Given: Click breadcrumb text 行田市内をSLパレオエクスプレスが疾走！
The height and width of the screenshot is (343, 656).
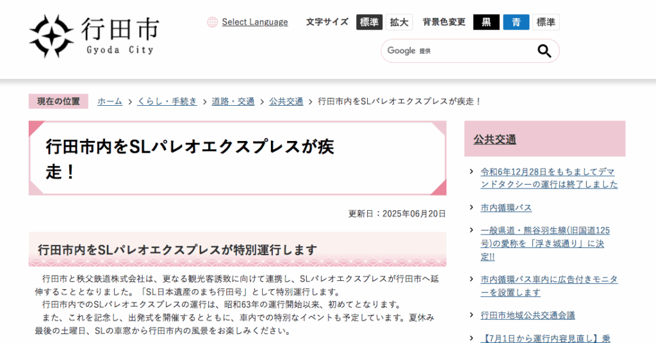Looking at the screenshot, I should click(400, 101).
